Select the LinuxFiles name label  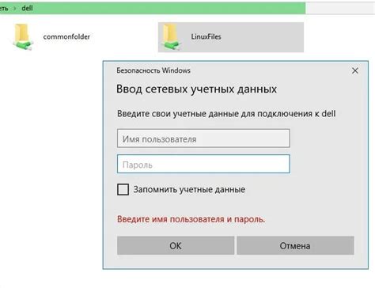(206, 36)
